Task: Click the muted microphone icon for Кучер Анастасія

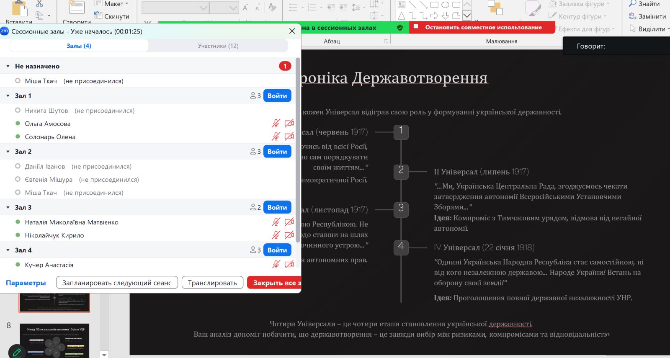Action: tap(276, 265)
